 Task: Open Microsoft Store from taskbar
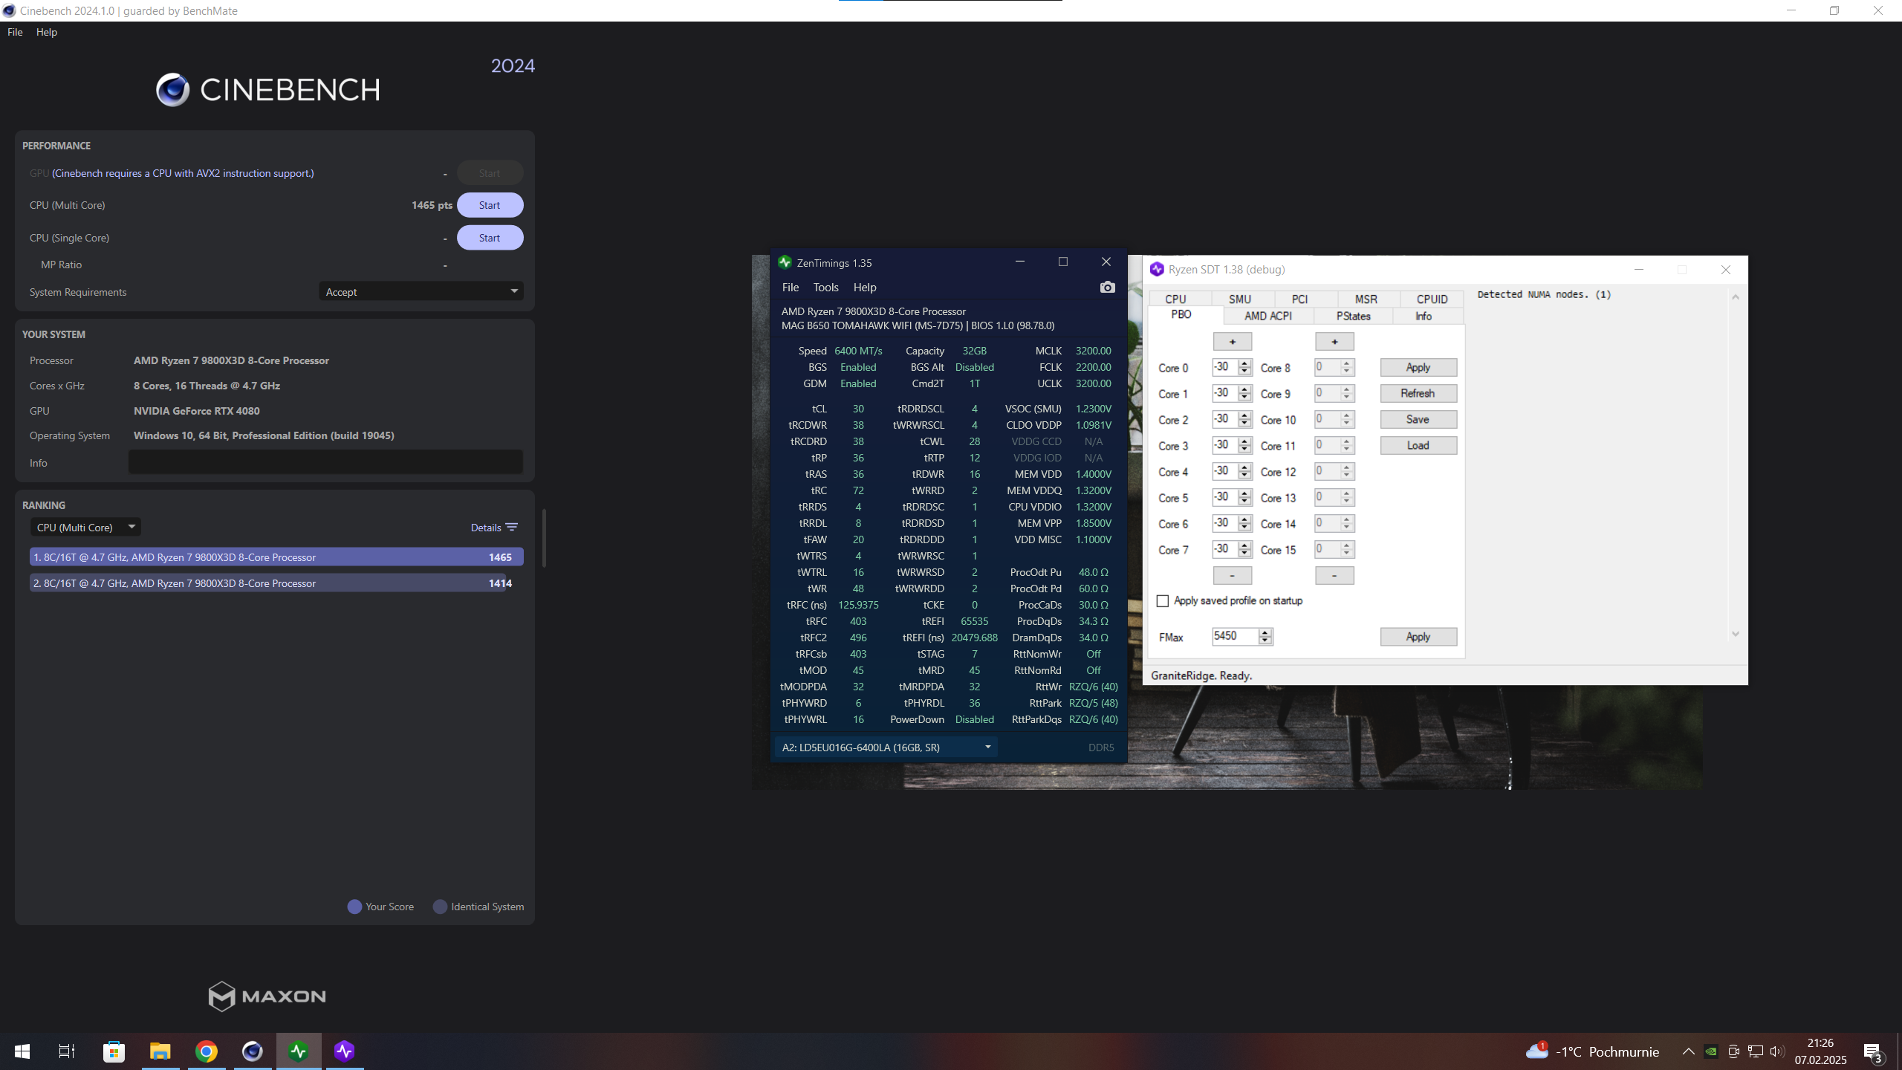pyautogui.click(x=114, y=1051)
